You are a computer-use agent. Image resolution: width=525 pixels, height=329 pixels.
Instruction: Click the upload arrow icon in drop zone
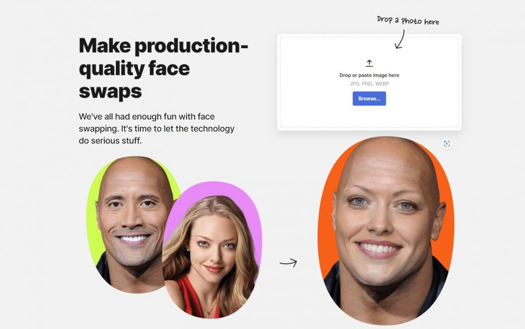click(369, 63)
